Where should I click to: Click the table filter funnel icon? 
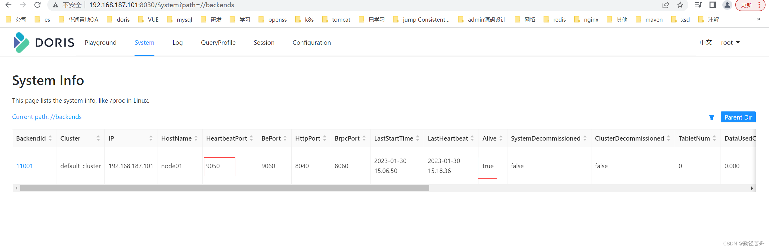click(712, 117)
